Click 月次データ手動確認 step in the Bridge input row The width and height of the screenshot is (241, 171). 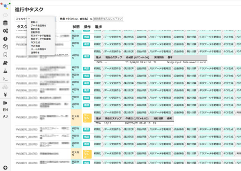(x=160, y=52)
